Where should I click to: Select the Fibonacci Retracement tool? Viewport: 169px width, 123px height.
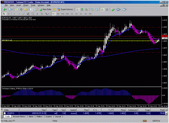click(32, 14)
